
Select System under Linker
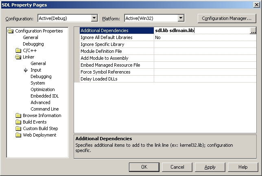[37, 83]
